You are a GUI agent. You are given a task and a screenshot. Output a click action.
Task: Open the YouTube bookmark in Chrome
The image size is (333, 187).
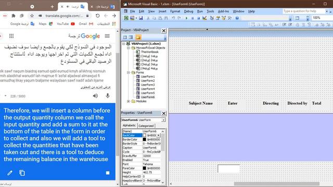click(x=66, y=24)
